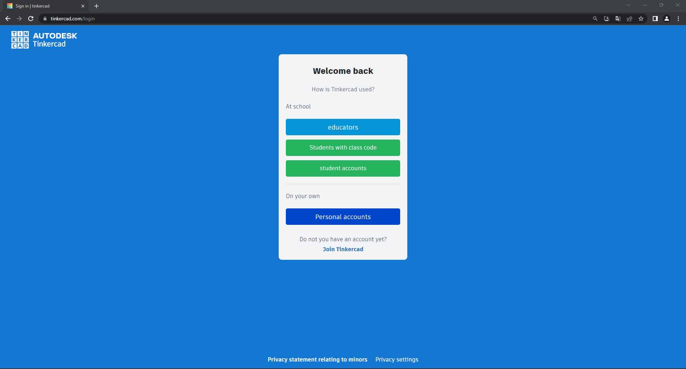The width and height of the screenshot is (686, 369).
Task: Click the educators sign-in button
Action: 343,127
